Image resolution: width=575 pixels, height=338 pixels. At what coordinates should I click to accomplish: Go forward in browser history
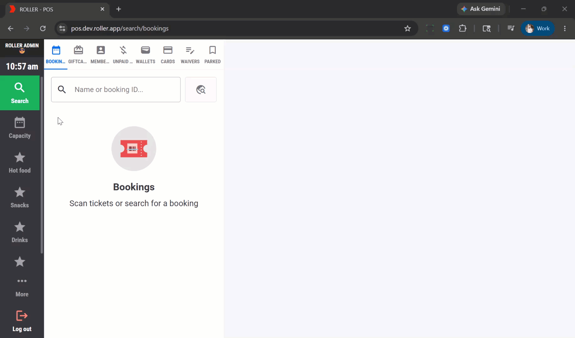click(27, 28)
